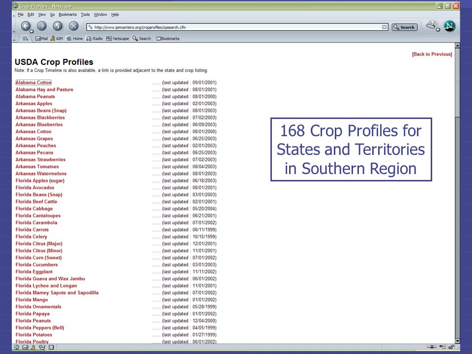Image resolution: width=472 pixels, height=354 pixels.
Task: Click the online/offline connection status icon
Action: pos(432,347)
